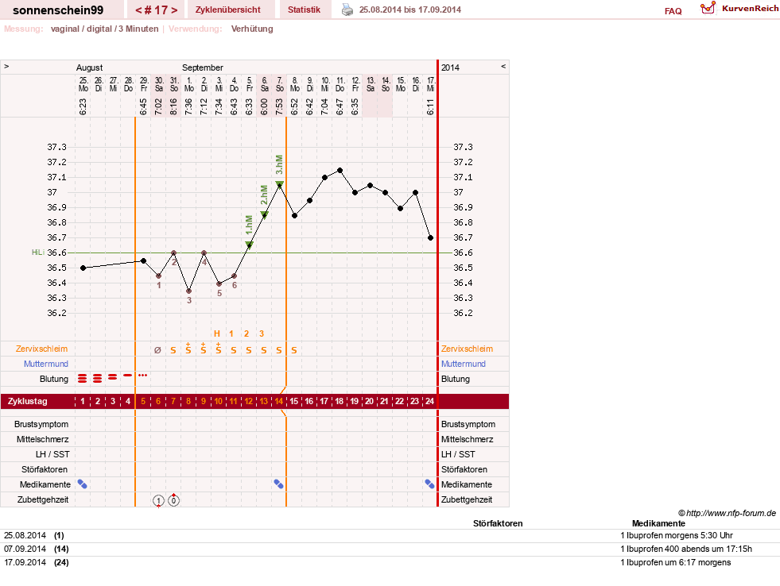Click the right Muttermund label

[463, 364]
